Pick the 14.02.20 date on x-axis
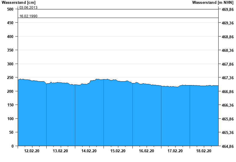The image size is (236, 162). [x=89, y=151]
